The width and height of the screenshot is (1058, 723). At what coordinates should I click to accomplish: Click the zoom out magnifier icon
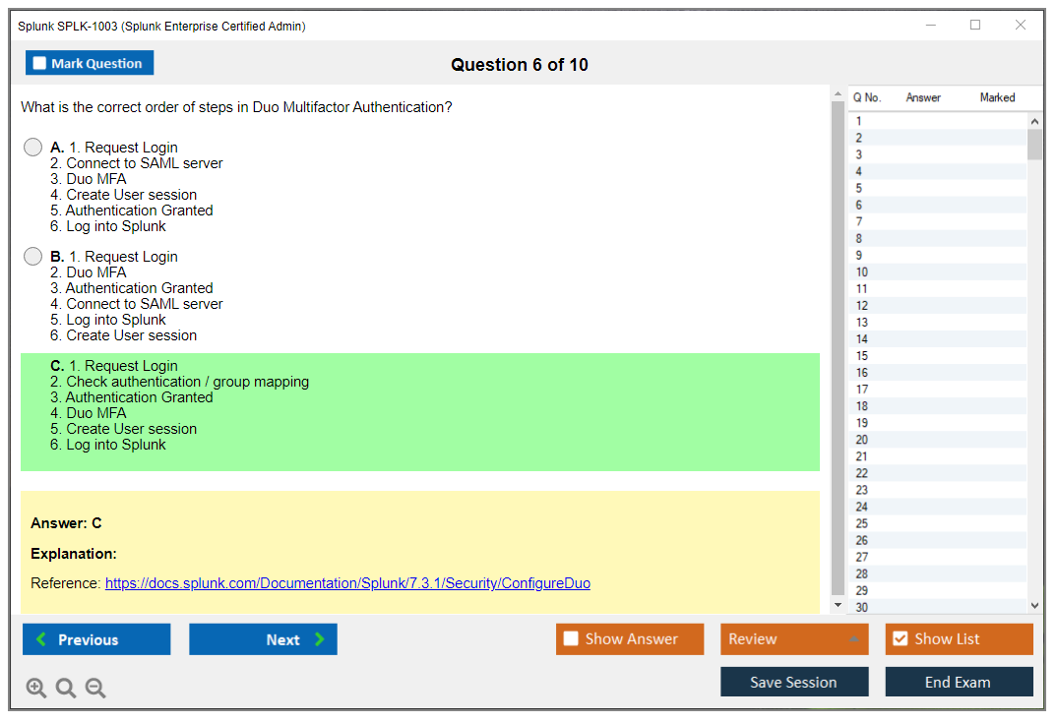tap(95, 689)
